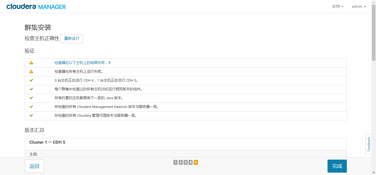The image size is (376, 175).
Task: Click the Cluster 1 — CDH 5 heading
Action: pyautogui.click(x=47, y=142)
